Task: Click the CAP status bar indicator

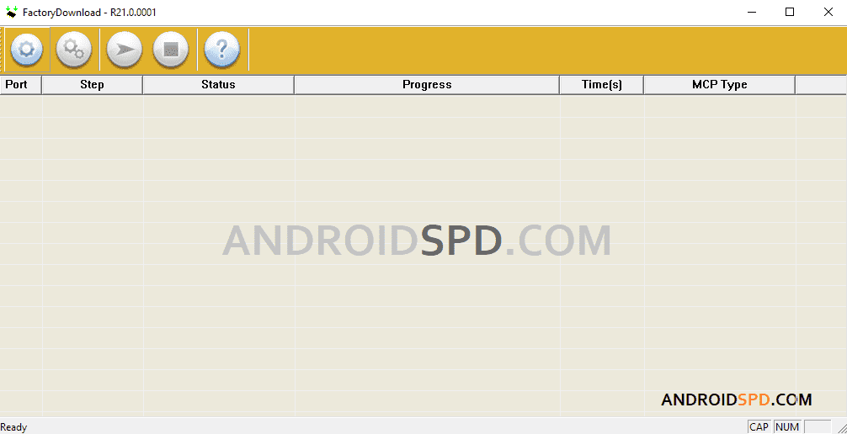Action: pyautogui.click(x=759, y=427)
